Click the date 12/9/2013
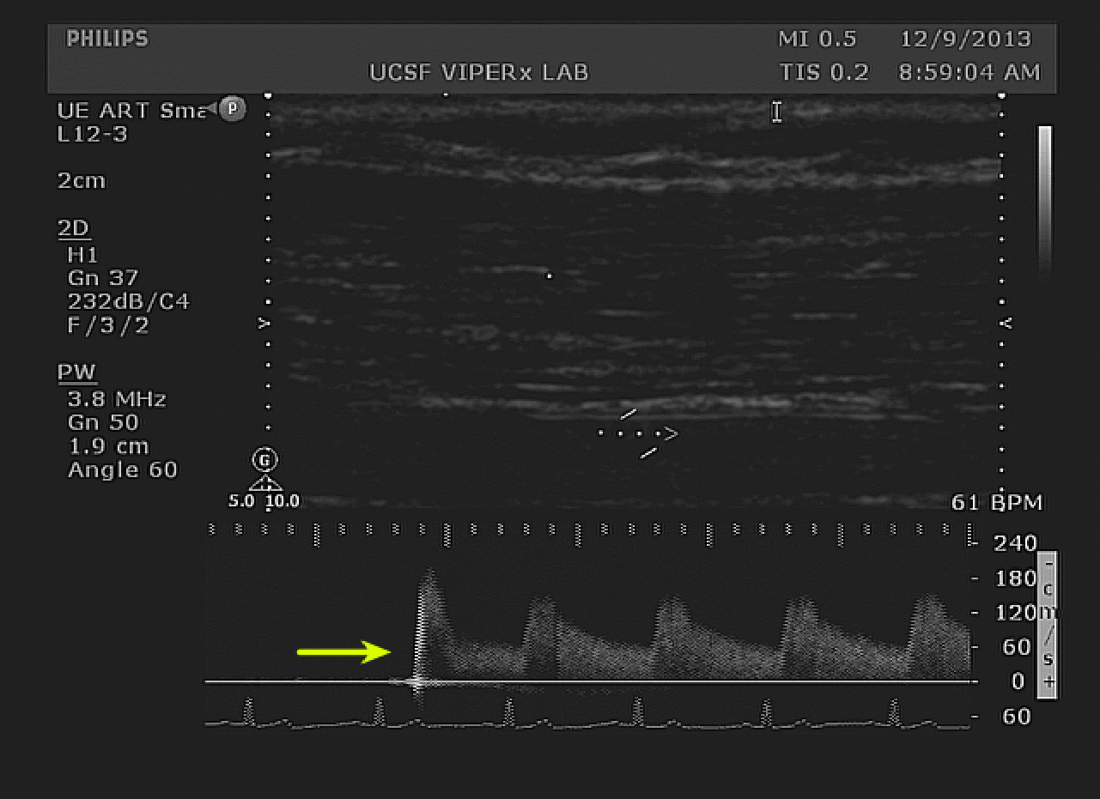Viewport: 1100px width, 799px height. 966,39
